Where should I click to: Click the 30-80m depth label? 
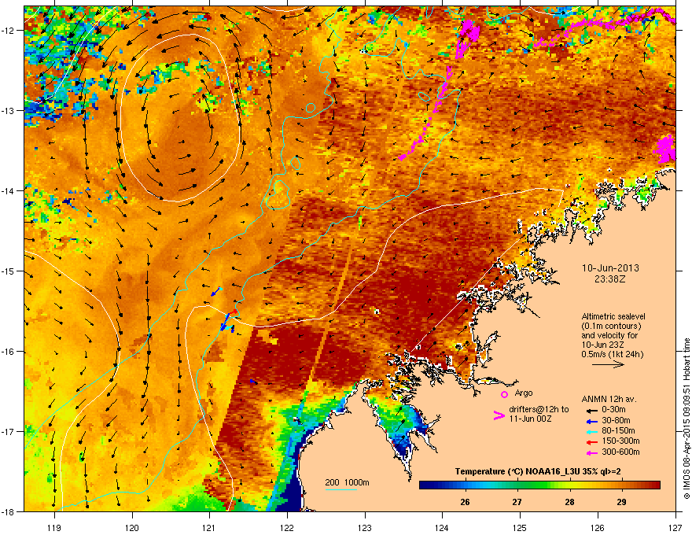[x=616, y=420]
